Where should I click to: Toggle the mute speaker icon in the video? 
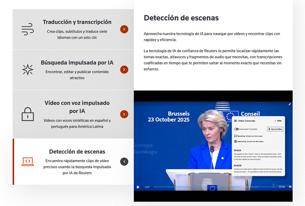pos(290,187)
